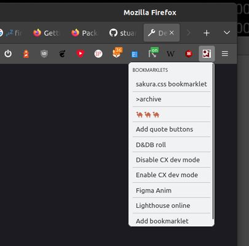
Task: Close the active wrench De tab
Action: [172, 33]
